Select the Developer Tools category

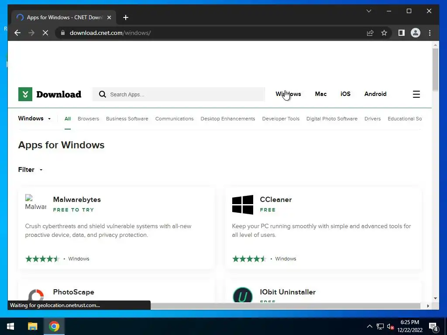pos(281,119)
